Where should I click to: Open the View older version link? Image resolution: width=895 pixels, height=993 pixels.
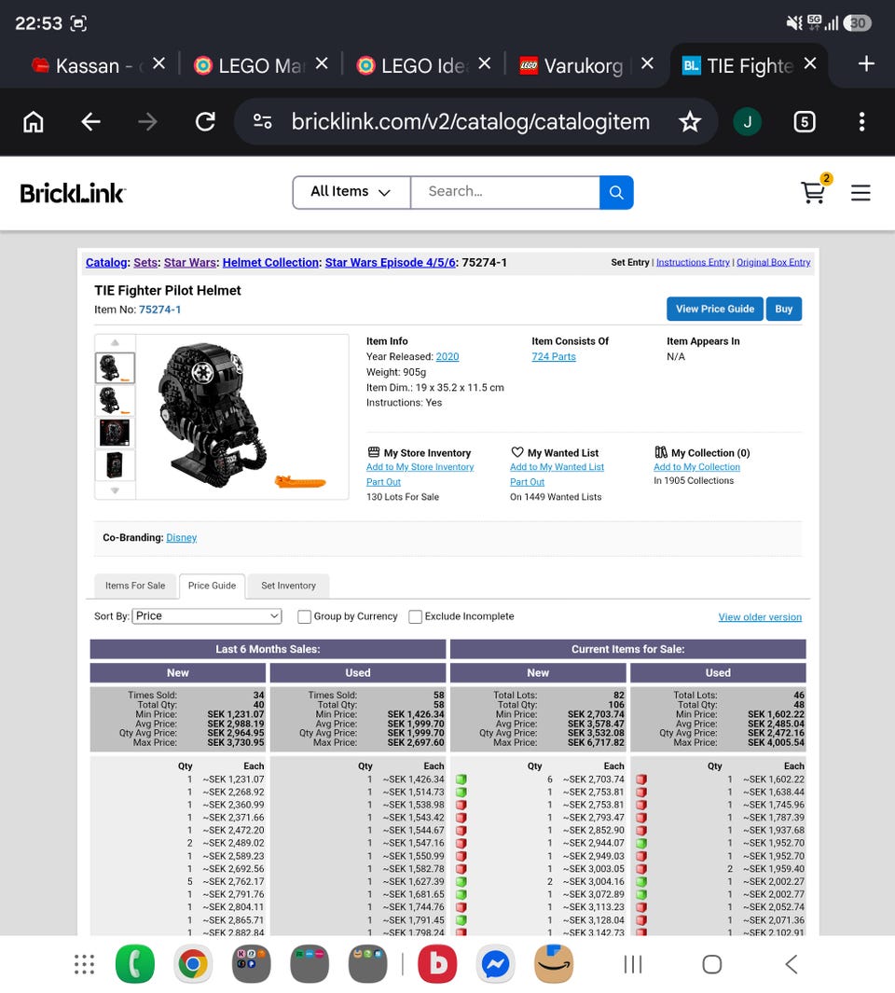click(760, 617)
